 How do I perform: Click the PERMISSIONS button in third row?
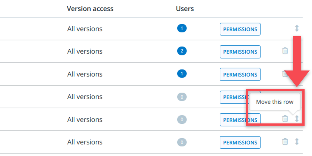[x=240, y=74]
